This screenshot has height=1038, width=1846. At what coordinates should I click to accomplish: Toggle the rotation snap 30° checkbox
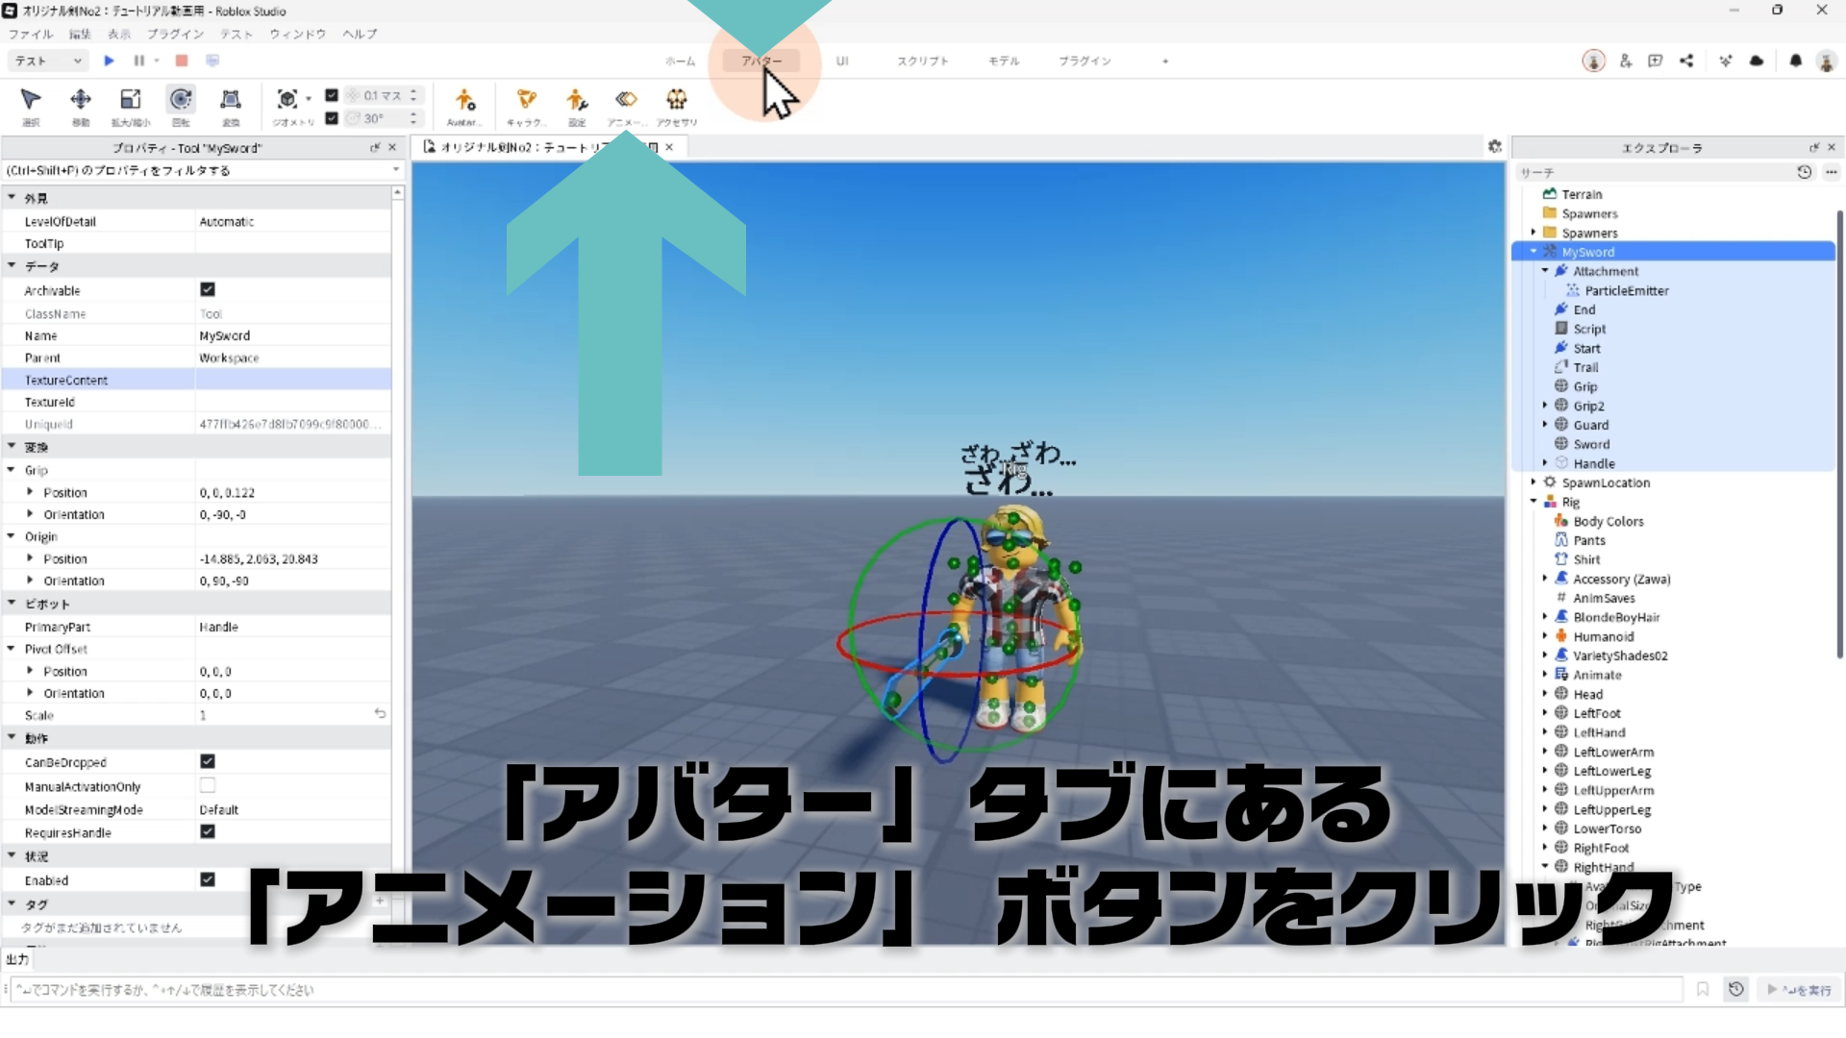(x=332, y=118)
